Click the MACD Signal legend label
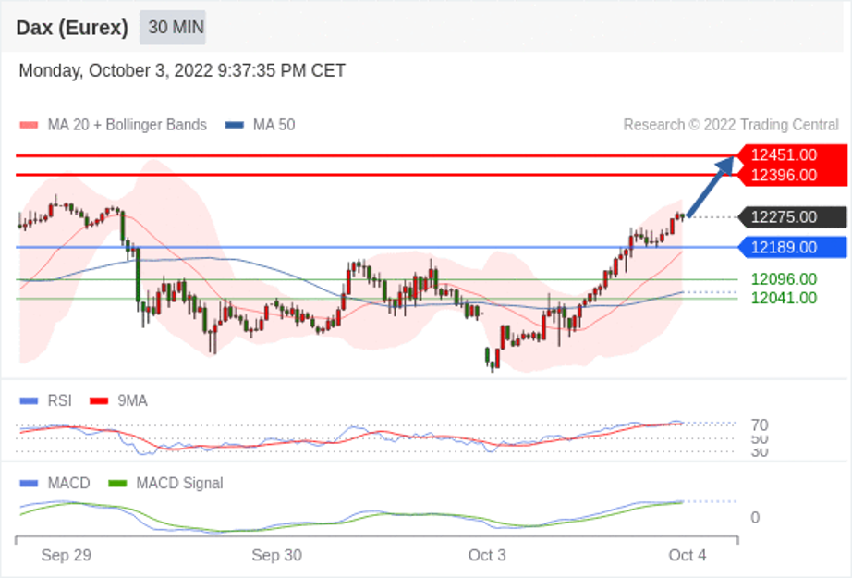Viewport: 852px width, 578px height. 180,484
